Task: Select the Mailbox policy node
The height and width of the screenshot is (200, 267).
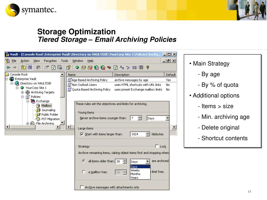Action: point(46,106)
